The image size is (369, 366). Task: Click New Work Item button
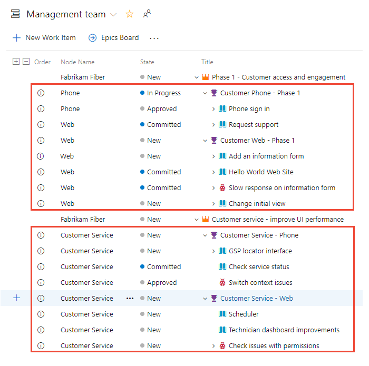[44, 38]
